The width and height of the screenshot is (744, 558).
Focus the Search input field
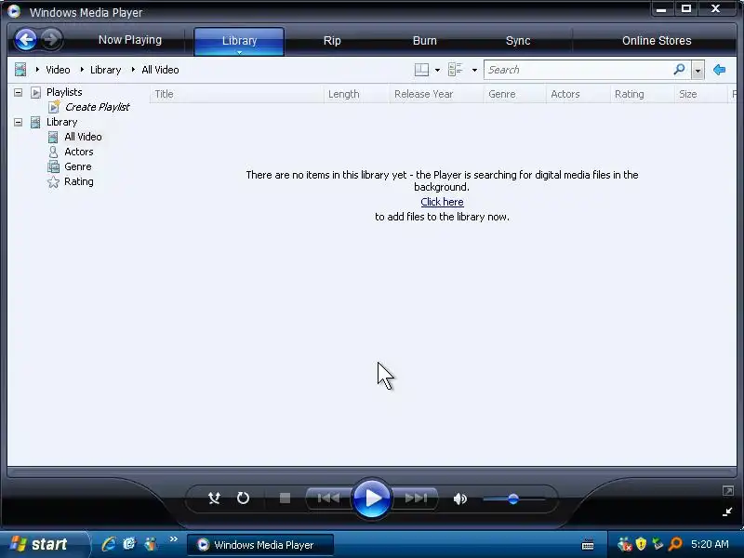[x=578, y=70]
